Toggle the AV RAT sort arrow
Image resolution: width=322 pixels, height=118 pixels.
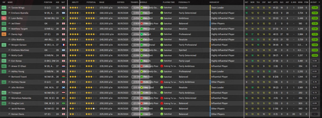coord(319,2)
